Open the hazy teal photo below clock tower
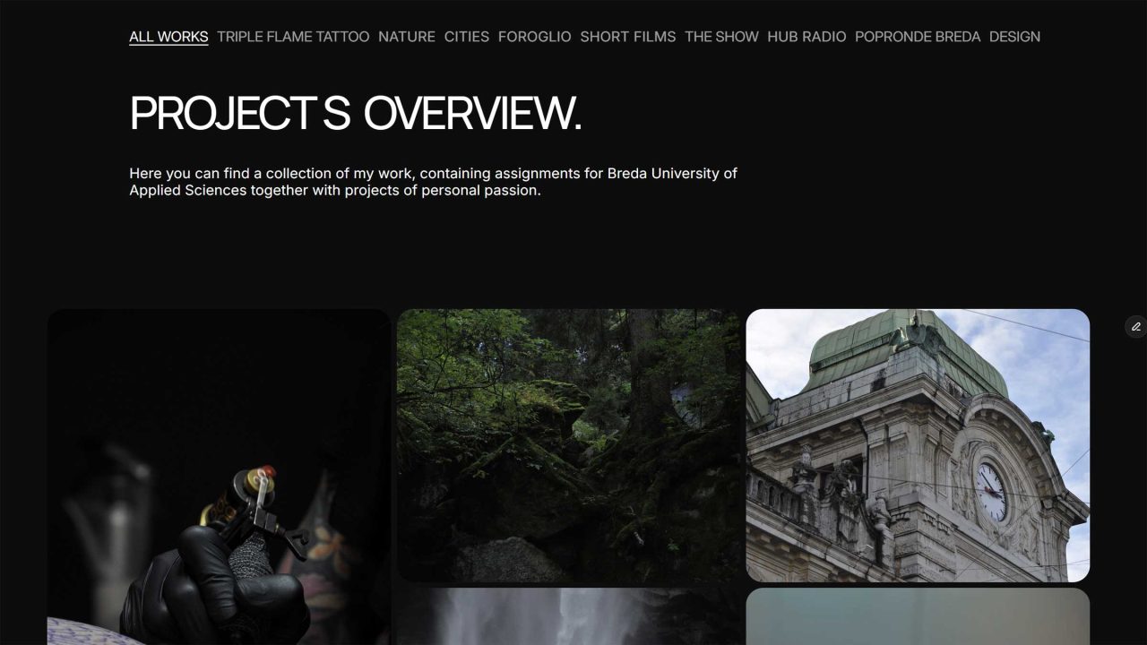This screenshot has width=1147, height=645. (917, 616)
